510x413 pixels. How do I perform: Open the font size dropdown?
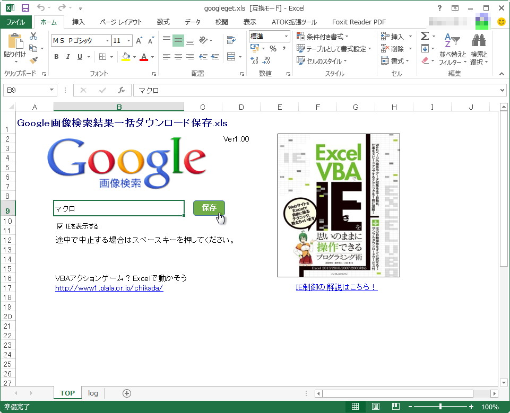(x=127, y=40)
